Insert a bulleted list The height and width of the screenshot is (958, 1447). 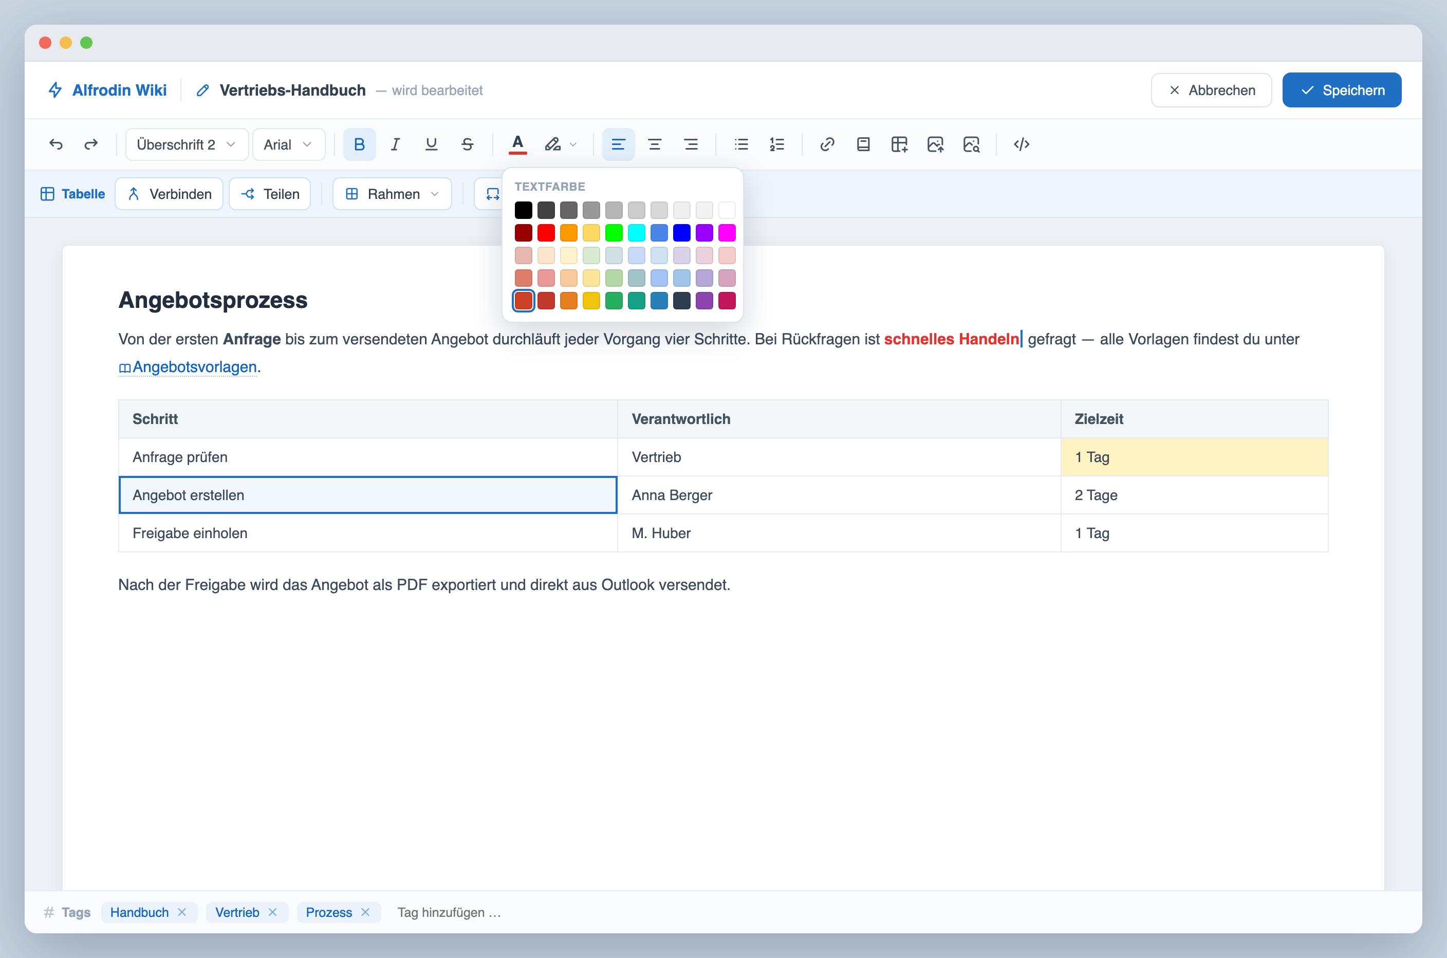[x=741, y=144]
